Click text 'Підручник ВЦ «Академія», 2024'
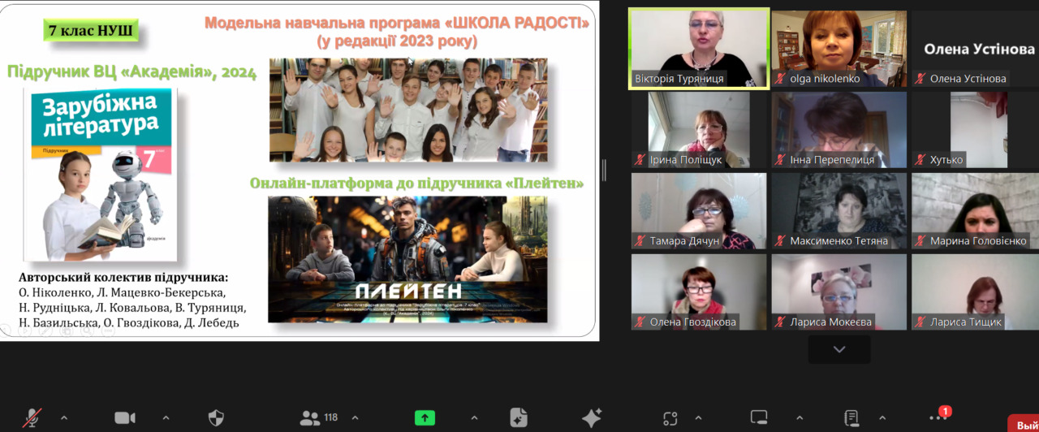 (131, 72)
